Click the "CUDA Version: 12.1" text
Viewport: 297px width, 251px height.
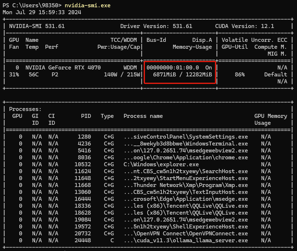point(245,26)
